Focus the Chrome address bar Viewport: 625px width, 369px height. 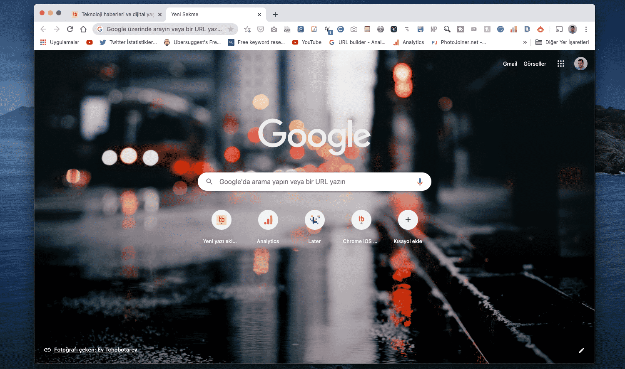(x=165, y=29)
